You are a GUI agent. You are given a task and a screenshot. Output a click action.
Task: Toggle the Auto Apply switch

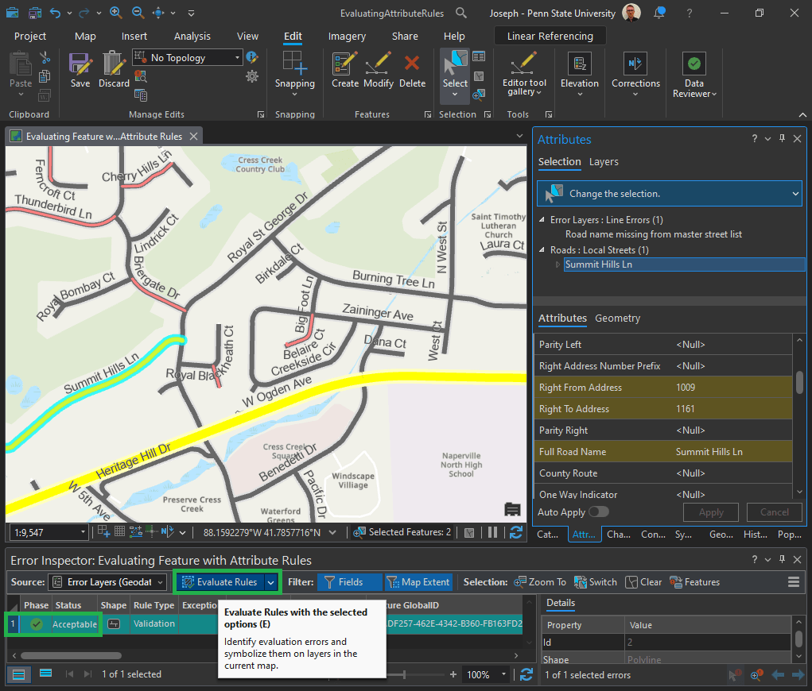(598, 512)
